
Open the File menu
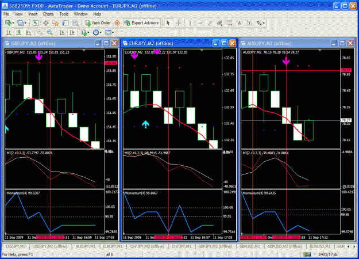(6, 14)
